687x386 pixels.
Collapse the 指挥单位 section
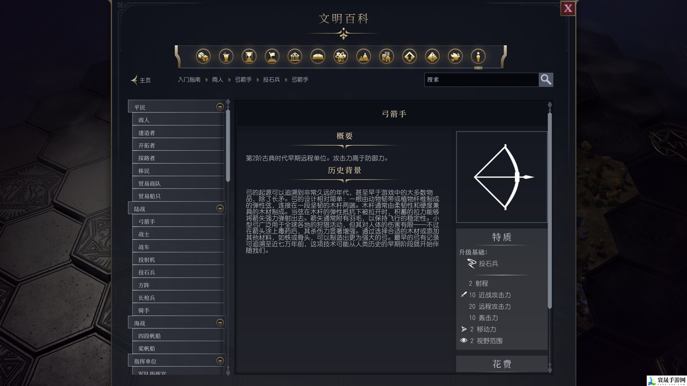[220, 361]
